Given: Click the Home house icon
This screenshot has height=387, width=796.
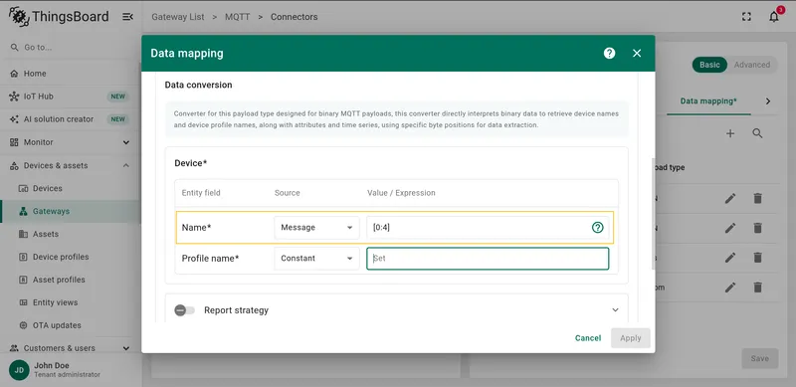Looking at the screenshot, I should (14, 74).
